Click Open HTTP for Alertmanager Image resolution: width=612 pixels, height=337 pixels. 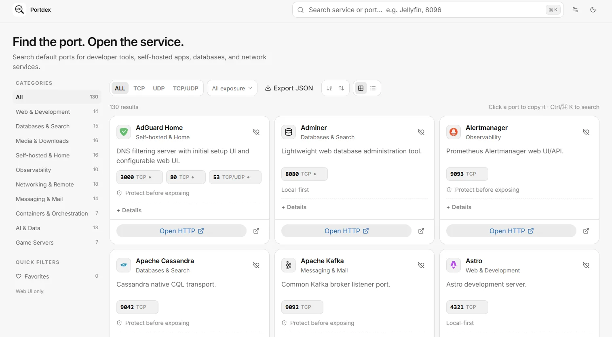[511, 231]
